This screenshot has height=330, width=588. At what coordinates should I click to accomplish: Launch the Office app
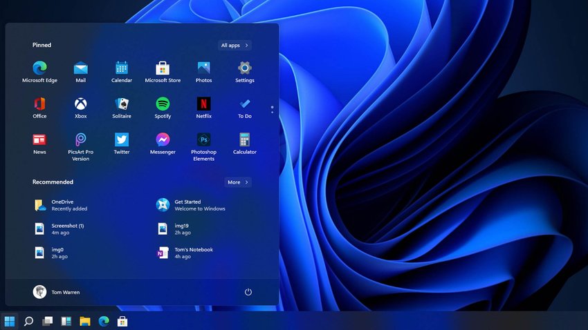coord(39,108)
